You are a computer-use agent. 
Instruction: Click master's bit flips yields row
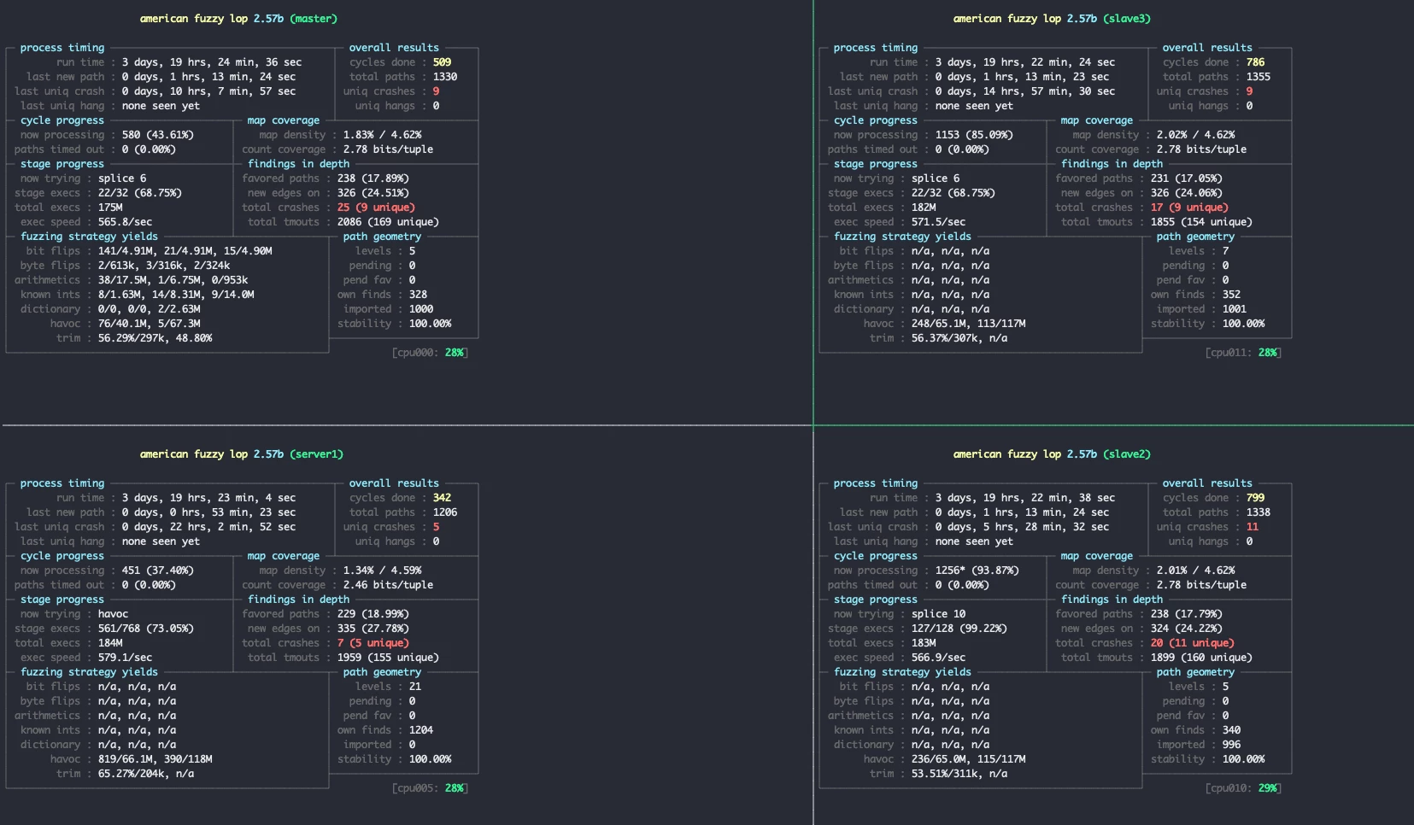point(185,251)
